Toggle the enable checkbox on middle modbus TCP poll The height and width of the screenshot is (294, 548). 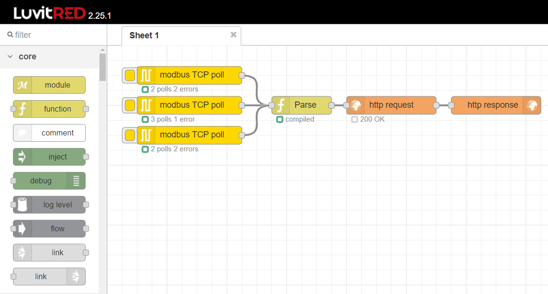pos(129,105)
